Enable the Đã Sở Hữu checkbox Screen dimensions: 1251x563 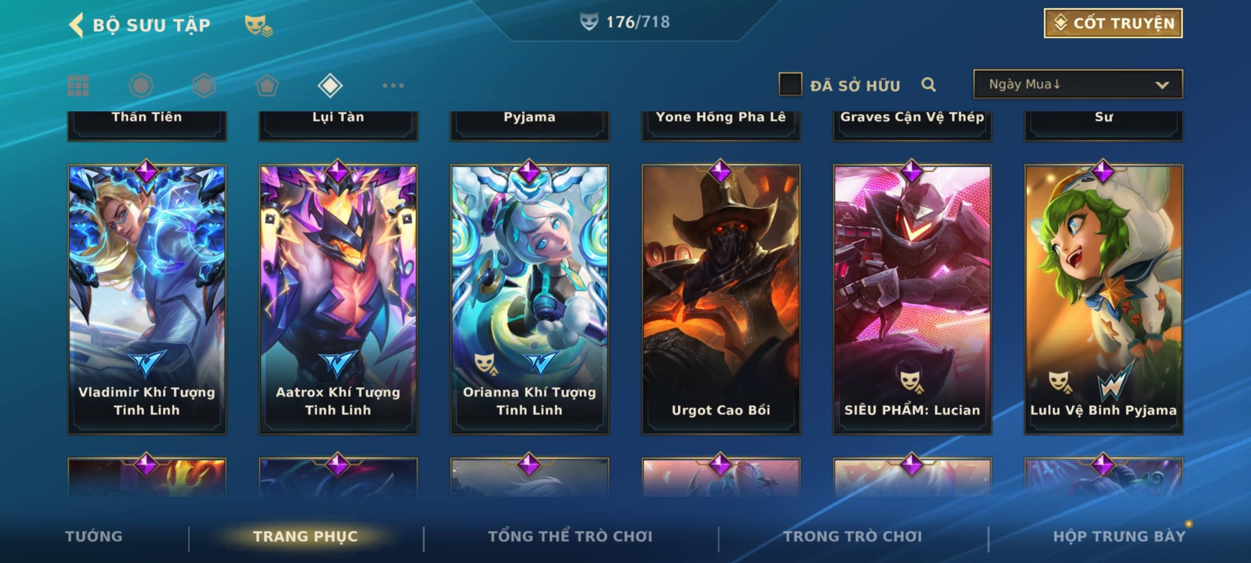click(x=790, y=84)
